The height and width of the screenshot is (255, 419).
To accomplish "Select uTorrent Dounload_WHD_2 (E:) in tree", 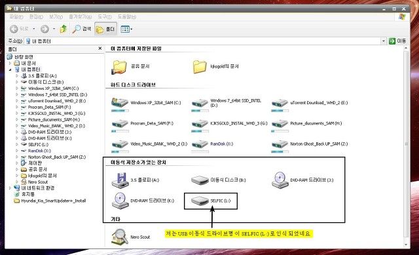I will [57, 101].
